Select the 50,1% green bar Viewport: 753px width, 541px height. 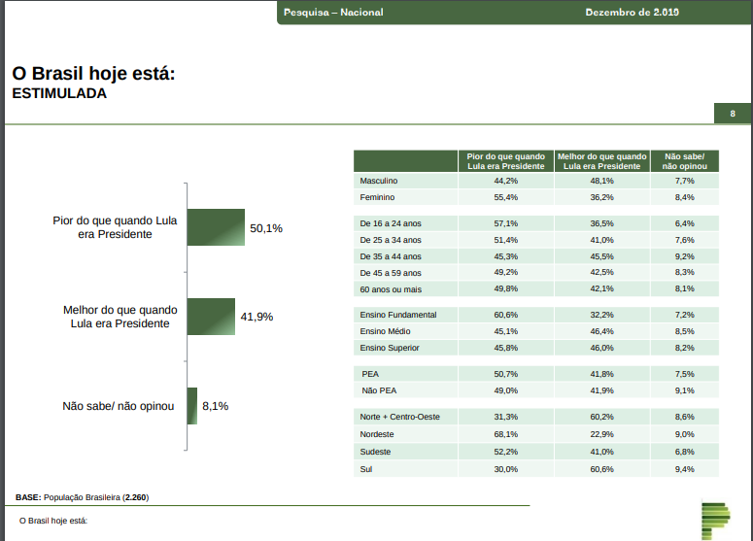click(x=216, y=228)
